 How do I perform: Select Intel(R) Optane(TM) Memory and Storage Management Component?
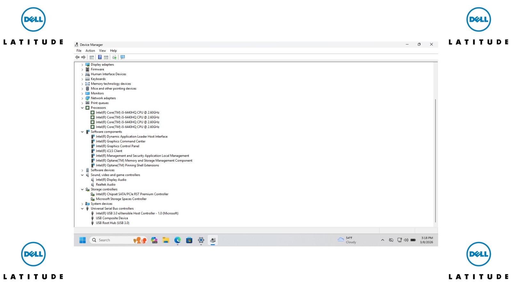144,161
